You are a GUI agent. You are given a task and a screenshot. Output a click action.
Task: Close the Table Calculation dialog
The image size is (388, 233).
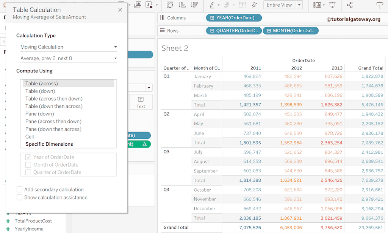(120, 9)
